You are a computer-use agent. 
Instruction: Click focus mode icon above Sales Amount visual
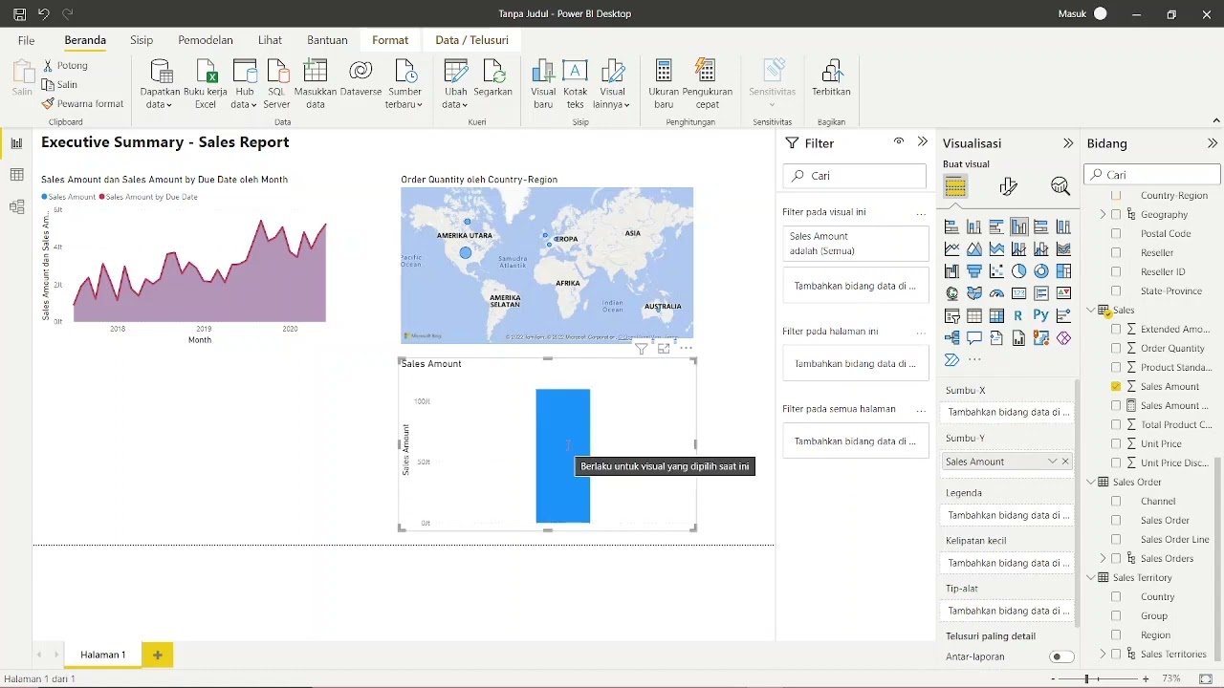click(x=664, y=349)
